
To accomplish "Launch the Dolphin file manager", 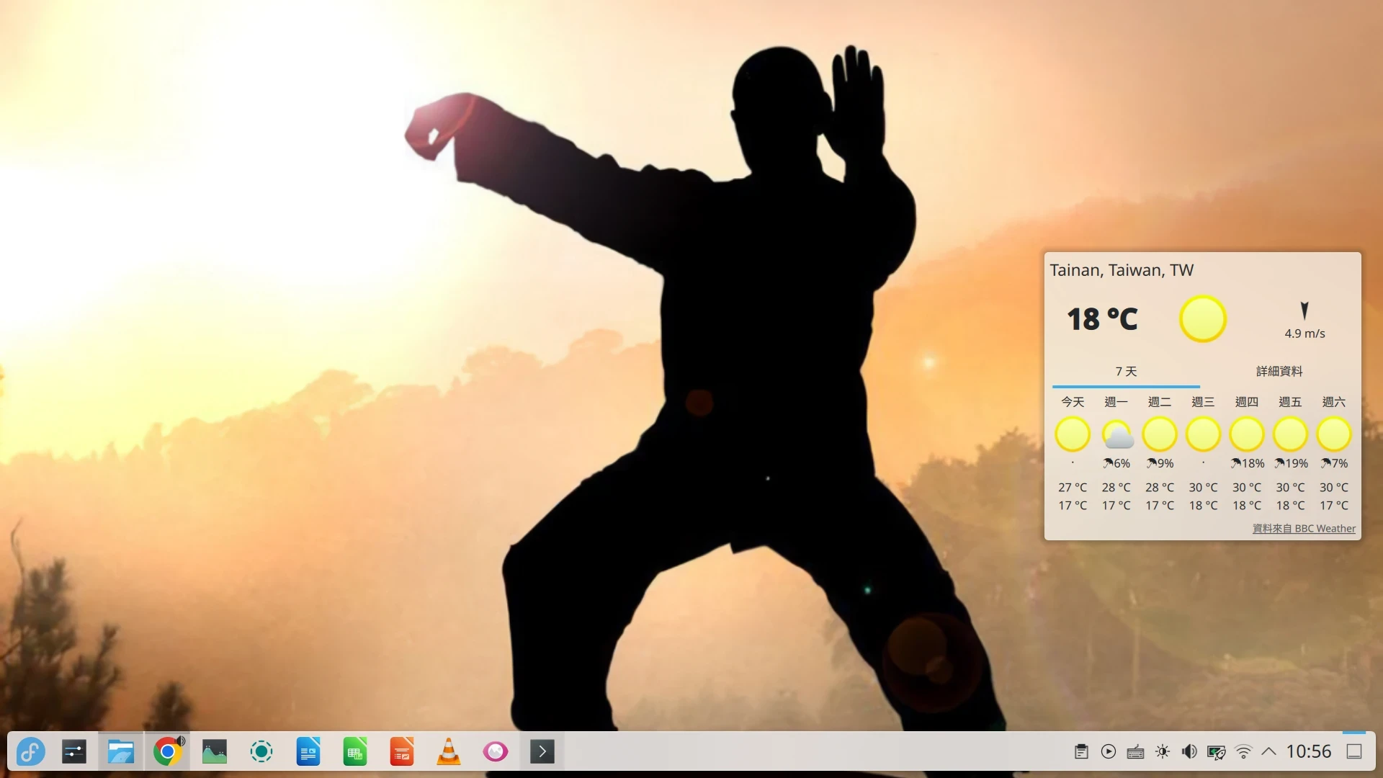I will point(120,751).
